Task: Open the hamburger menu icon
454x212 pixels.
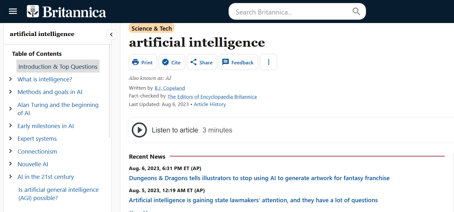Action: [x=13, y=11]
